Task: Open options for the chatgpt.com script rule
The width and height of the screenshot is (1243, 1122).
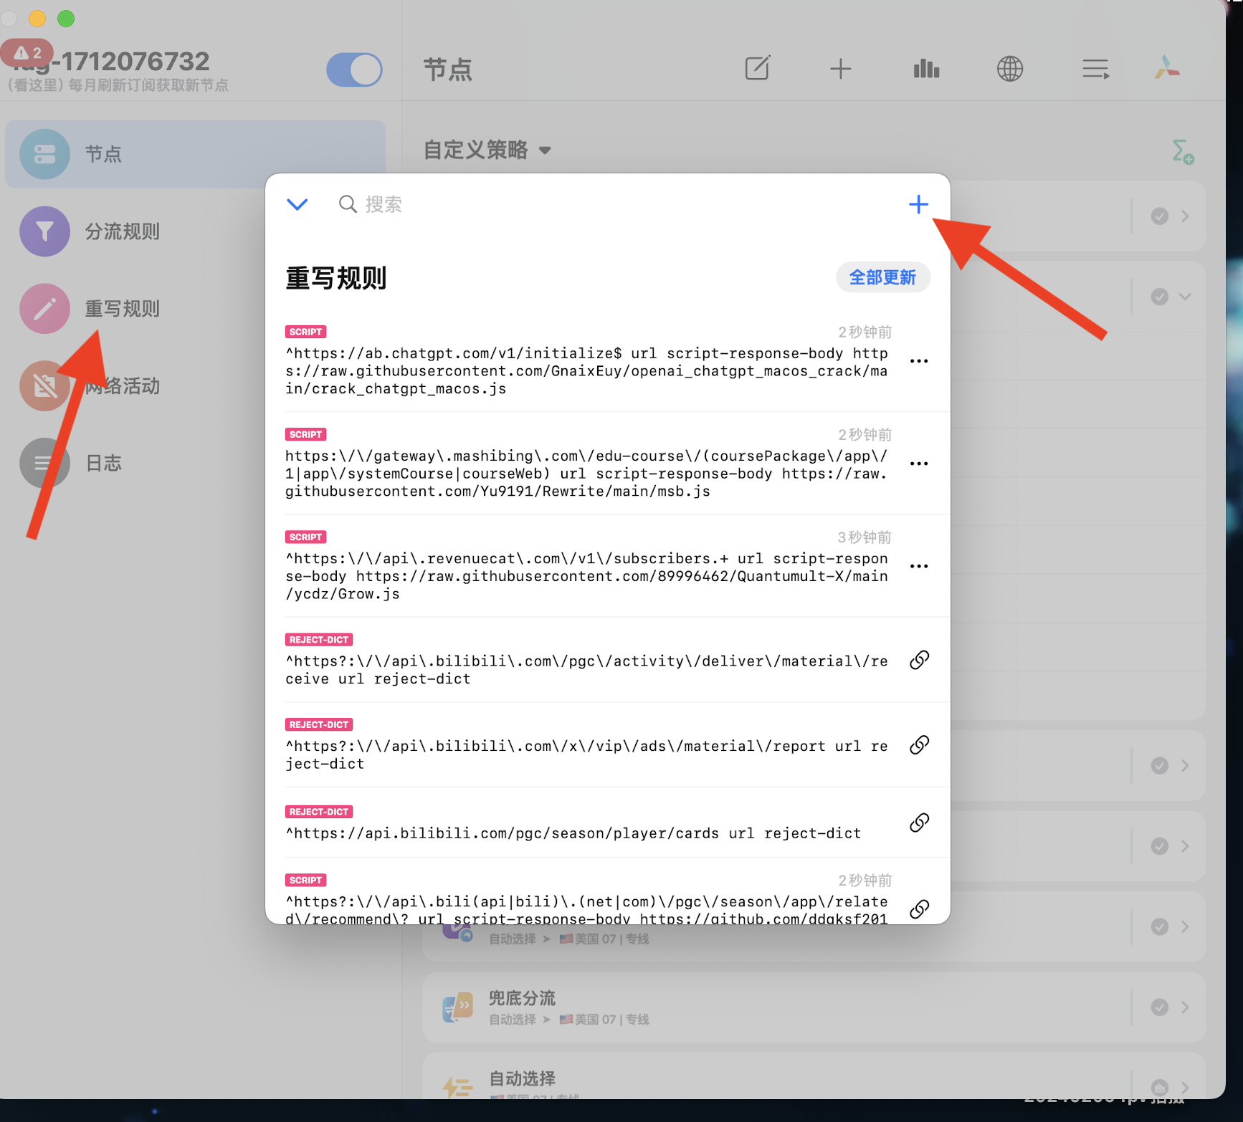Action: coord(918,361)
